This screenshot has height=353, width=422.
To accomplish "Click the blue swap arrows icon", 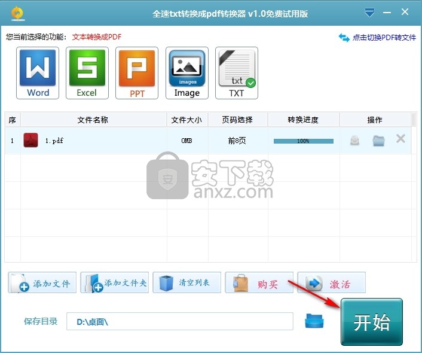I will [x=344, y=38].
